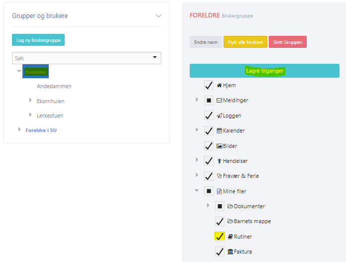Uncheck the Rutiner checkbox
346x262 pixels.
220,237
